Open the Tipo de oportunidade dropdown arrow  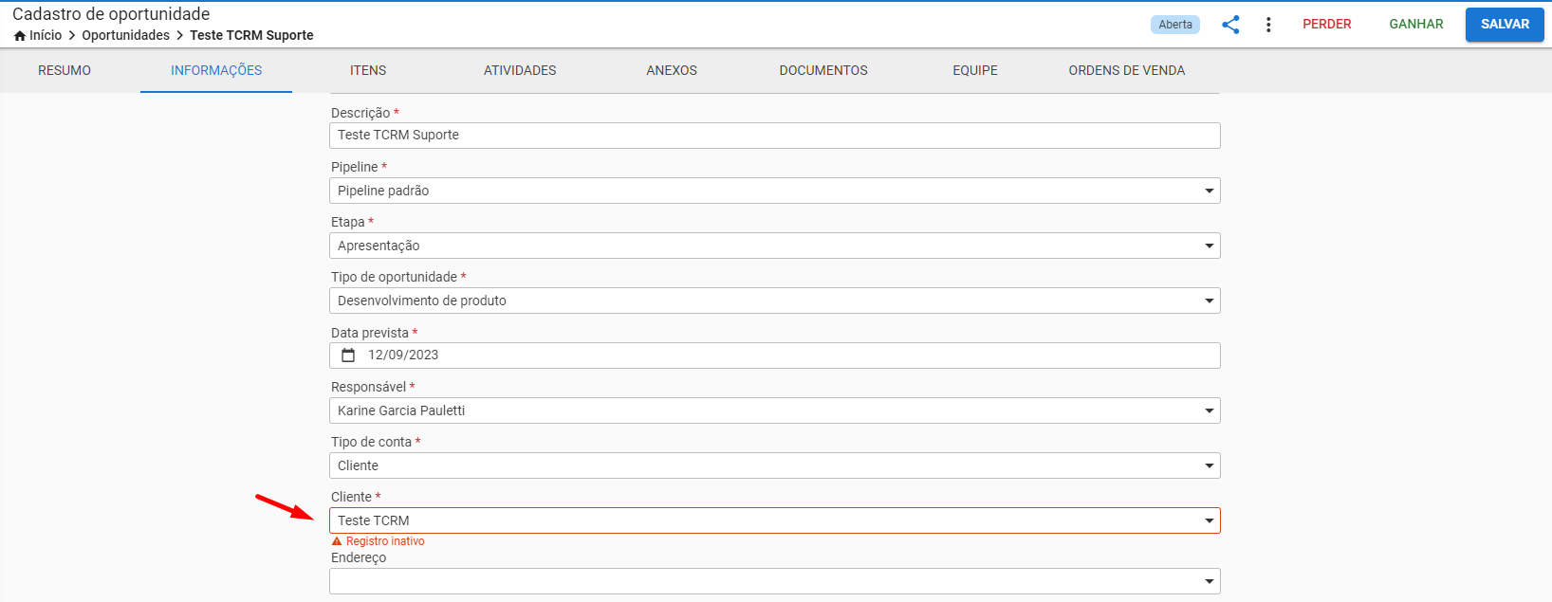click(x=1209, y=301)
